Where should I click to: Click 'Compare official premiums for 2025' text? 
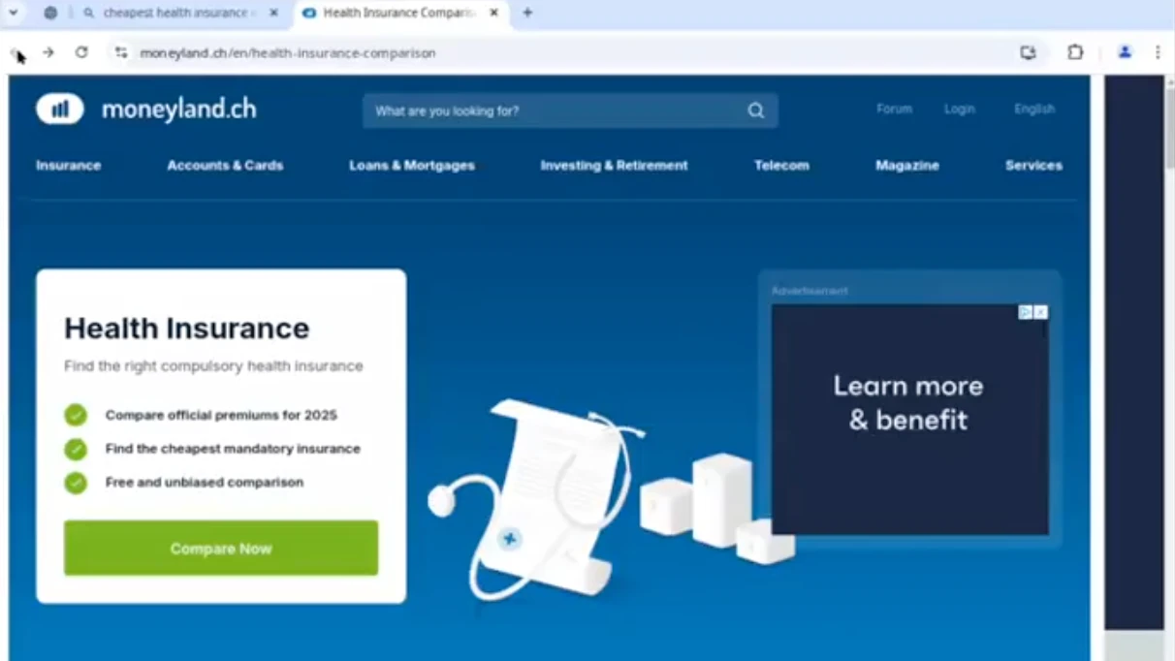[x=221, y=415]
